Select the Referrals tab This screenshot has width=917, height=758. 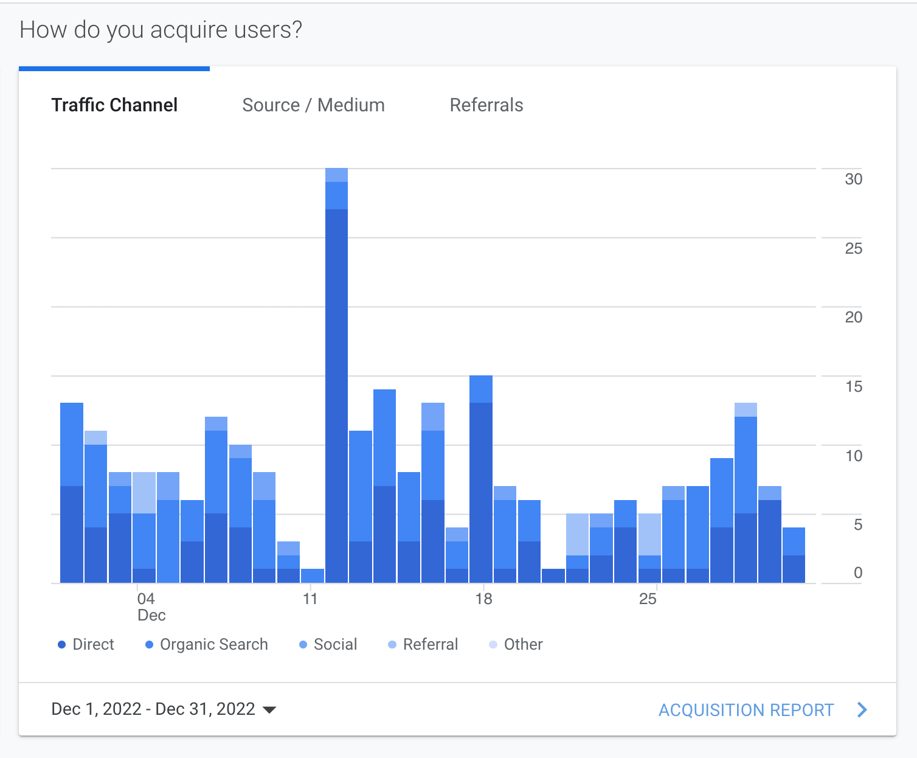486,105
